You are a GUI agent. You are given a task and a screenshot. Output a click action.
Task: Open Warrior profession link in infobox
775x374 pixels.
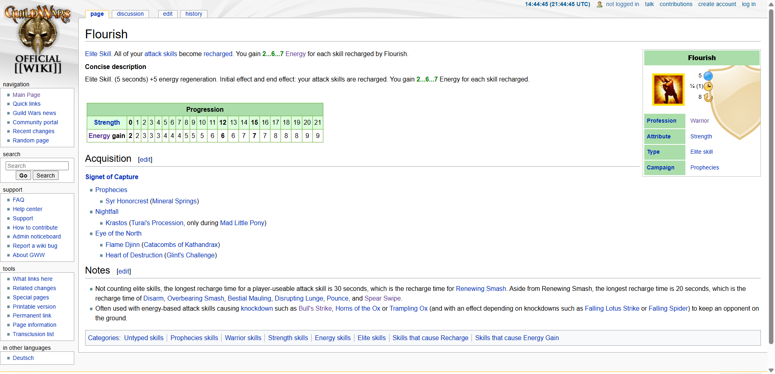pos(700,121)
